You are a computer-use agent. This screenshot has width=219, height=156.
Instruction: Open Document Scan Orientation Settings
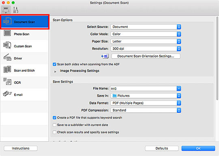(x=146, y=56)
